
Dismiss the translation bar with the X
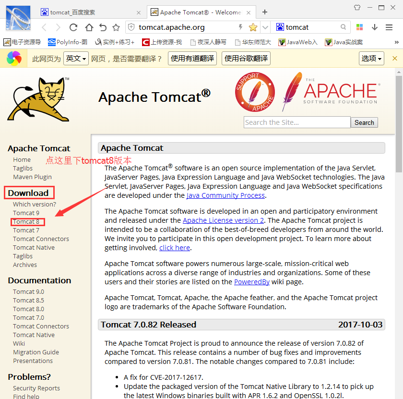(395, 59)
